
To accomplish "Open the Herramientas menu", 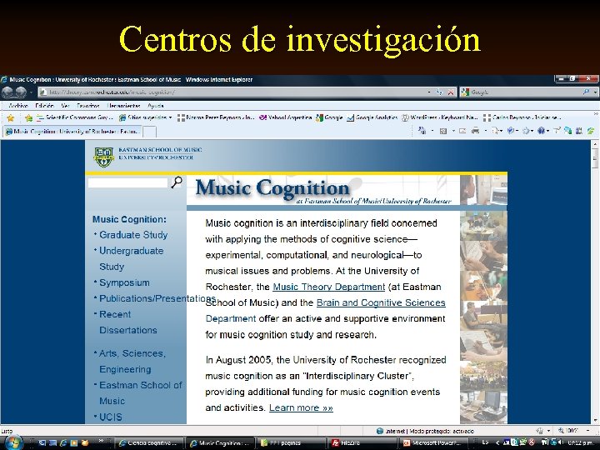I will pos(123,106).
